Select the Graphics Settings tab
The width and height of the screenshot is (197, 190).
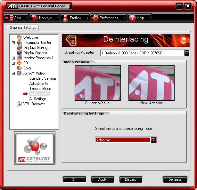(23, 28)
